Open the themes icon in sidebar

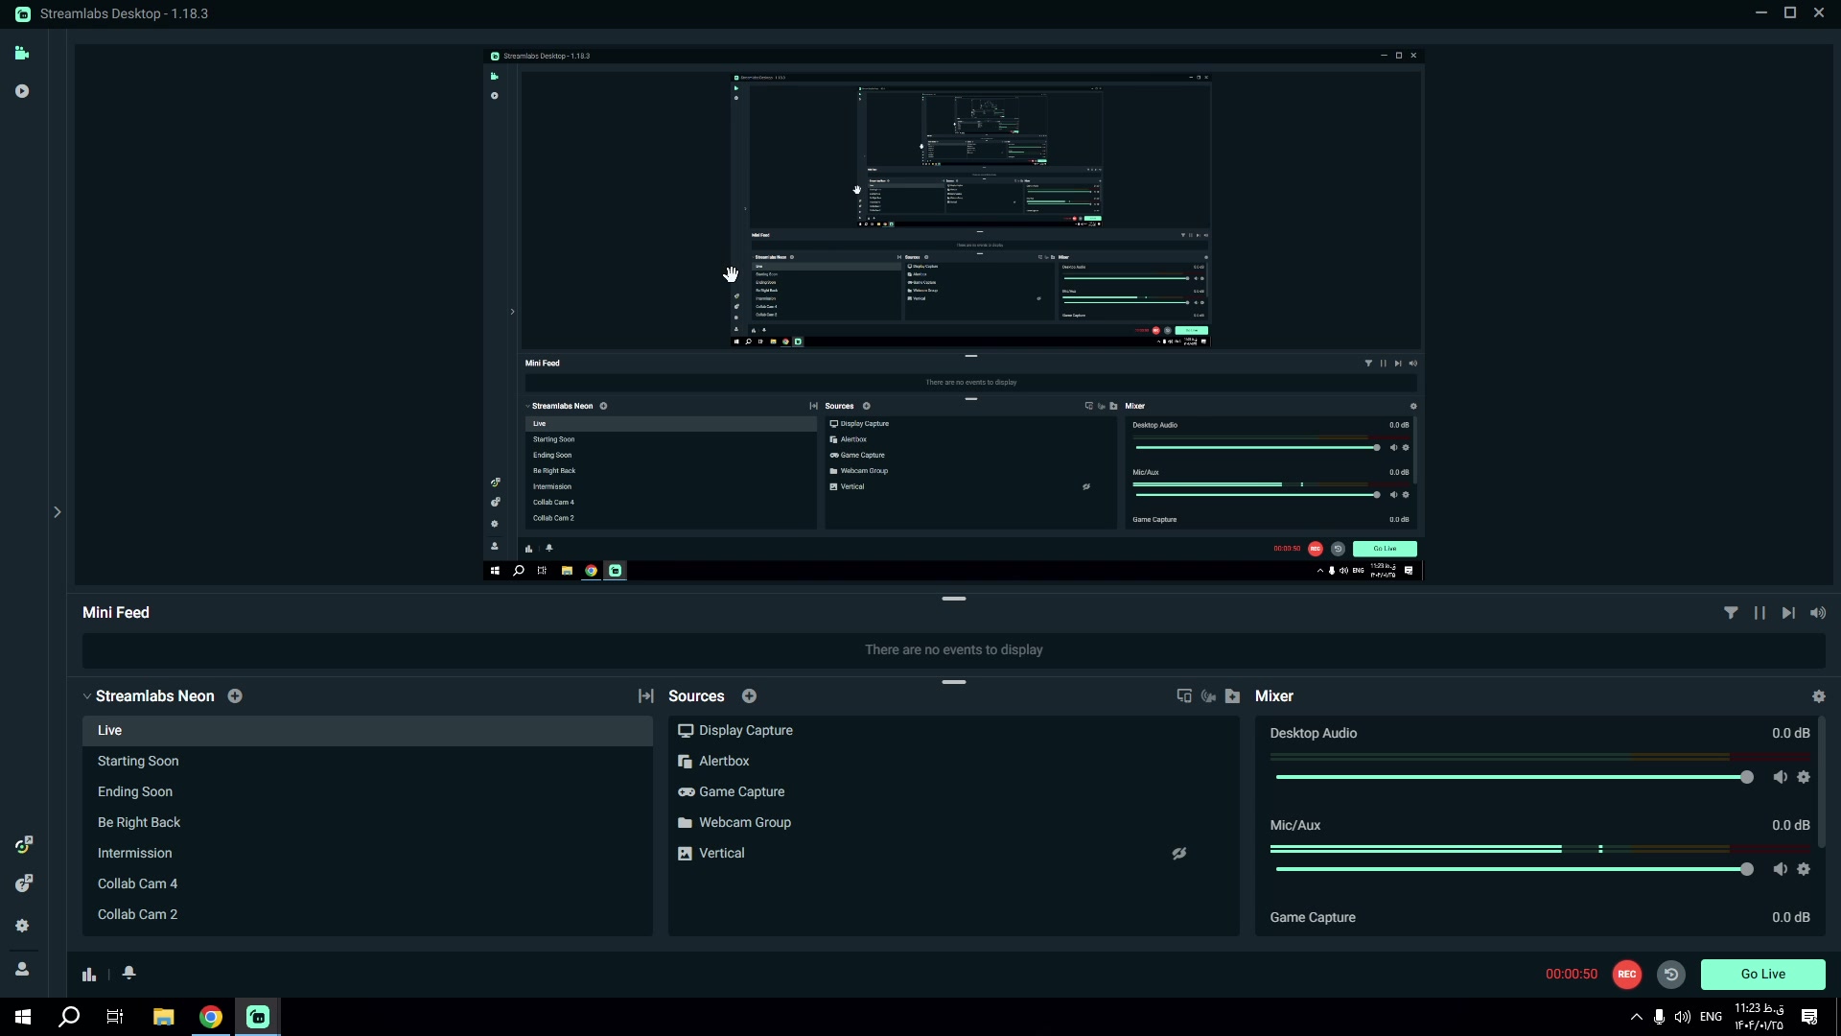[24, 883]
